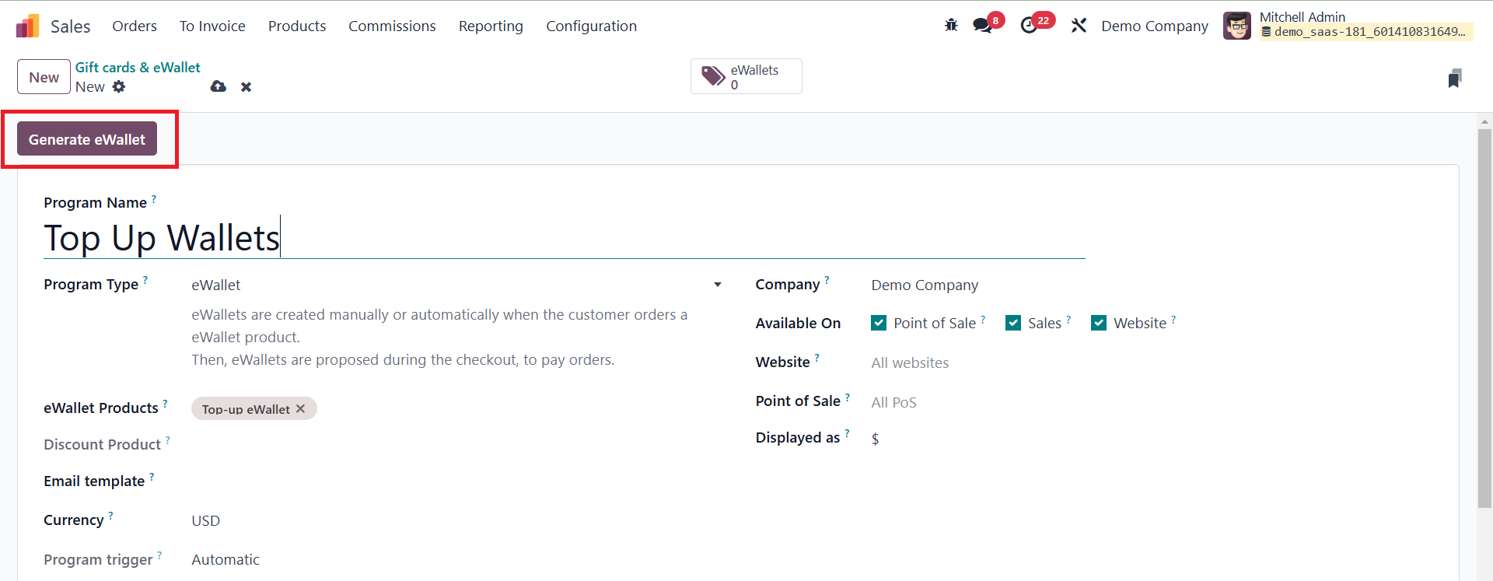This screenshot has width=1493, height=581.
Task: Open the Configuration menu
Action: (591, 26)
